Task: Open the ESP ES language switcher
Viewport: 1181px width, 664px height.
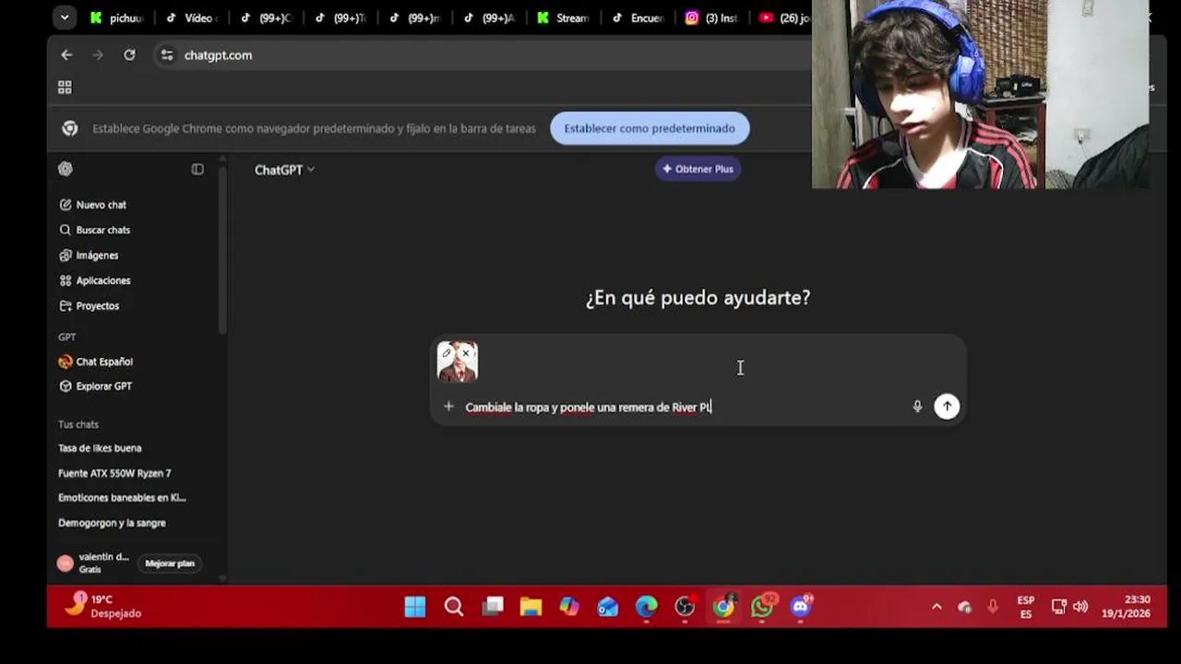Action: click(x=1025, y=607)
